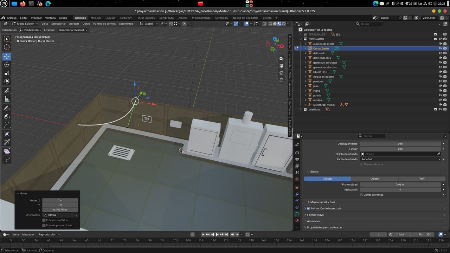Click the Mover Z value field

[60, 209]
